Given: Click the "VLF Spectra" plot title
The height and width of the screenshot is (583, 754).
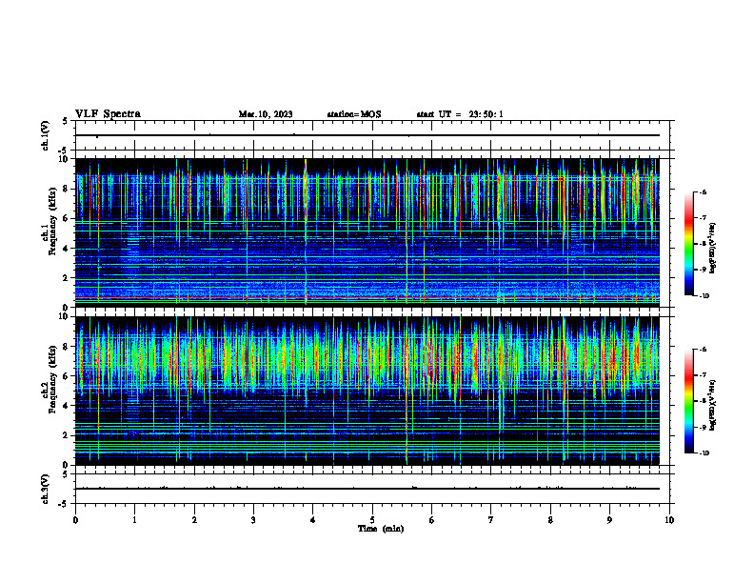Looking at the screenshot, I should (108, 114).
